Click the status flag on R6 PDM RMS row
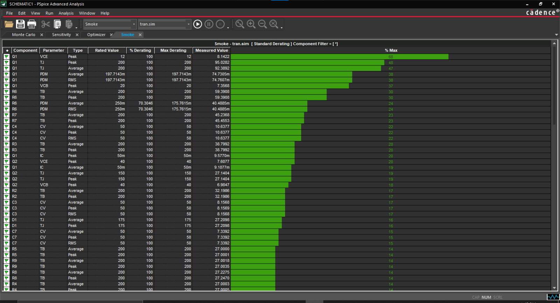 [7, 109]
